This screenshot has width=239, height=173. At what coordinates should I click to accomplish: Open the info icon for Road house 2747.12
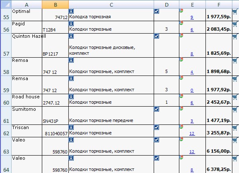pyautogui.click(x=71, y=97)
